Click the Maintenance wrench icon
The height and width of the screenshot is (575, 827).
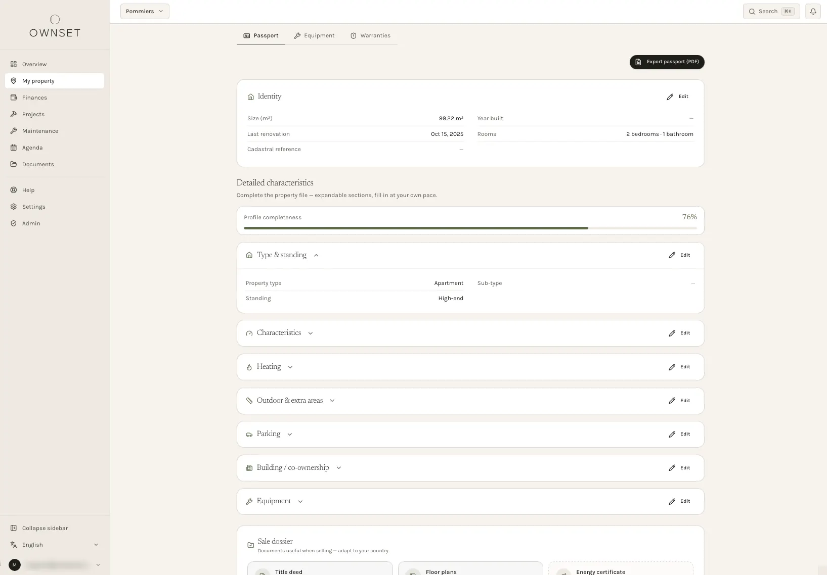(x=14, y=131)
